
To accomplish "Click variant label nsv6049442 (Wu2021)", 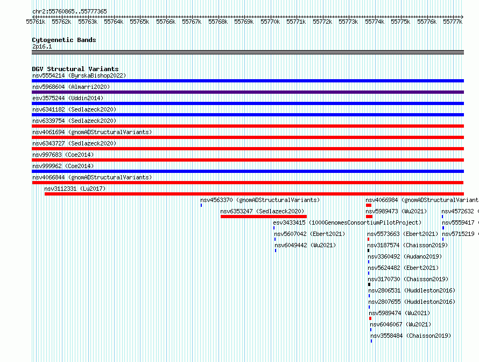I will [305, 245].
